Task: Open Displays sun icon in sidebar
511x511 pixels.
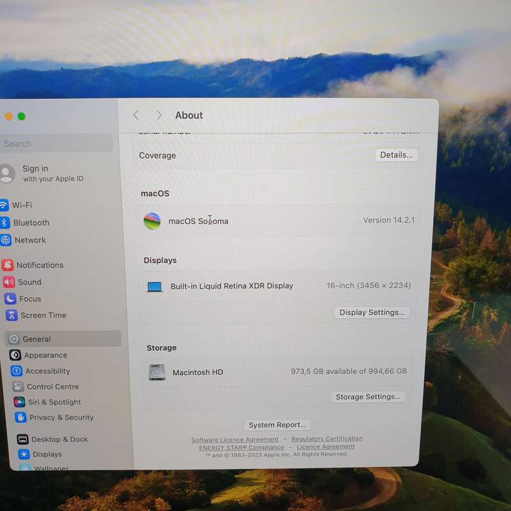Action: click(x=24, y=454)
